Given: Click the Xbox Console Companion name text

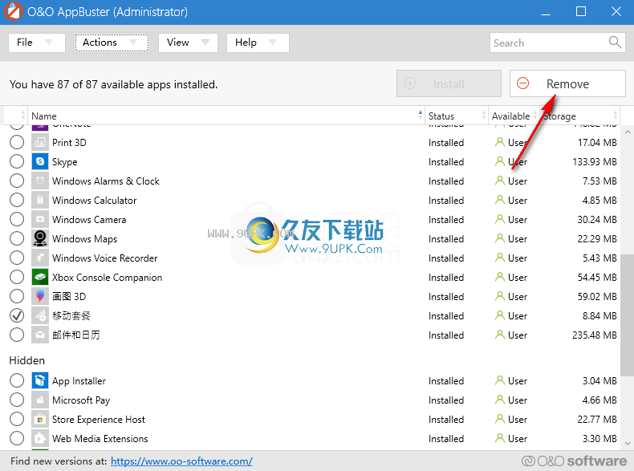Looking at the screenshot, I should (x=108, y=278).
